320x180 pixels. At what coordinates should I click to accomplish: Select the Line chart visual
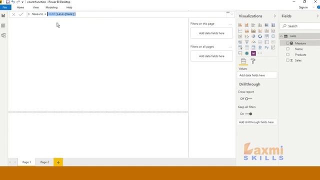[x=240, y=31]
